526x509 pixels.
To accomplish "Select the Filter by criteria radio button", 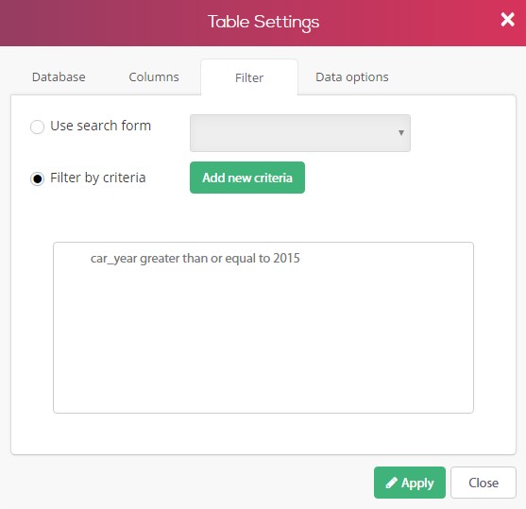I will [37, 178].
